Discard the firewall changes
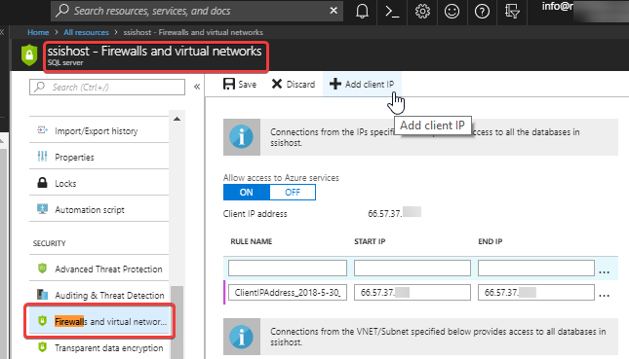The width and height of the screenshot is (629, 359). pyautogui.click(x=294, y=84)
